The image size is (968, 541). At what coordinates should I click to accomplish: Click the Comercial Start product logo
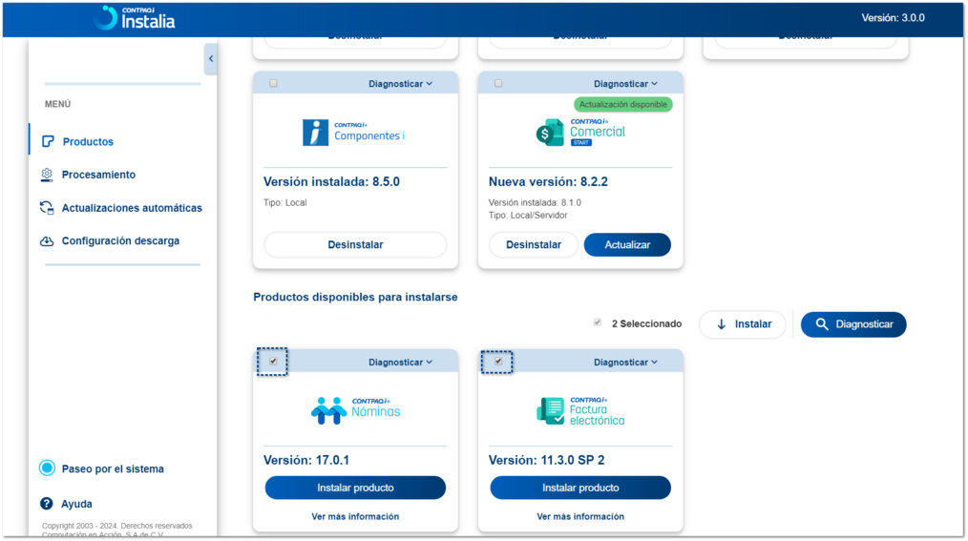[x=580, y=132]
